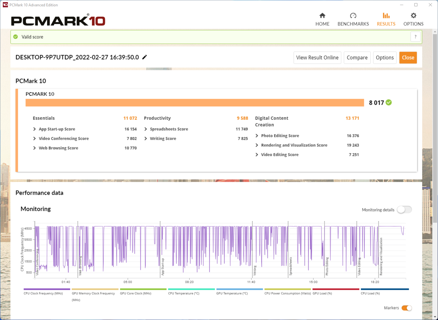Click the green check beside 8 017
Screen dimensions: 438x320
click(x=389, y=103)
